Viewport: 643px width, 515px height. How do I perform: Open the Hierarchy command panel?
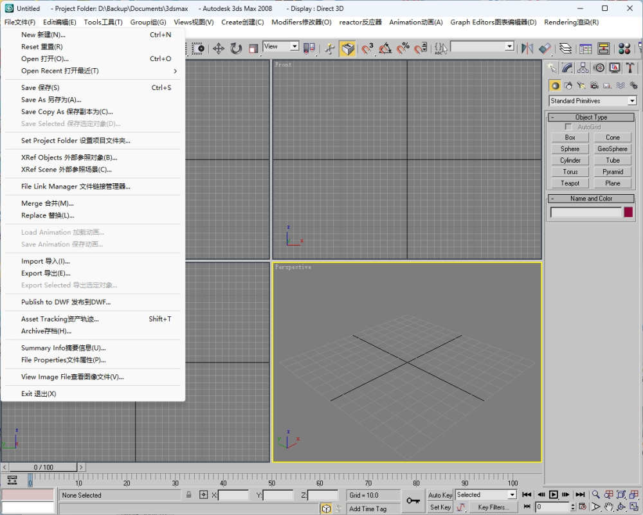[583, 68]
